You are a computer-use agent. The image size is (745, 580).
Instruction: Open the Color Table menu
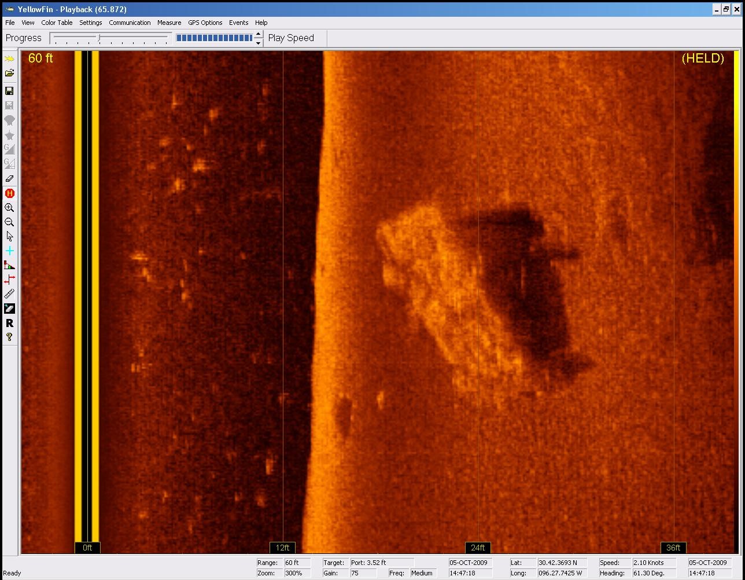point(57,23)
